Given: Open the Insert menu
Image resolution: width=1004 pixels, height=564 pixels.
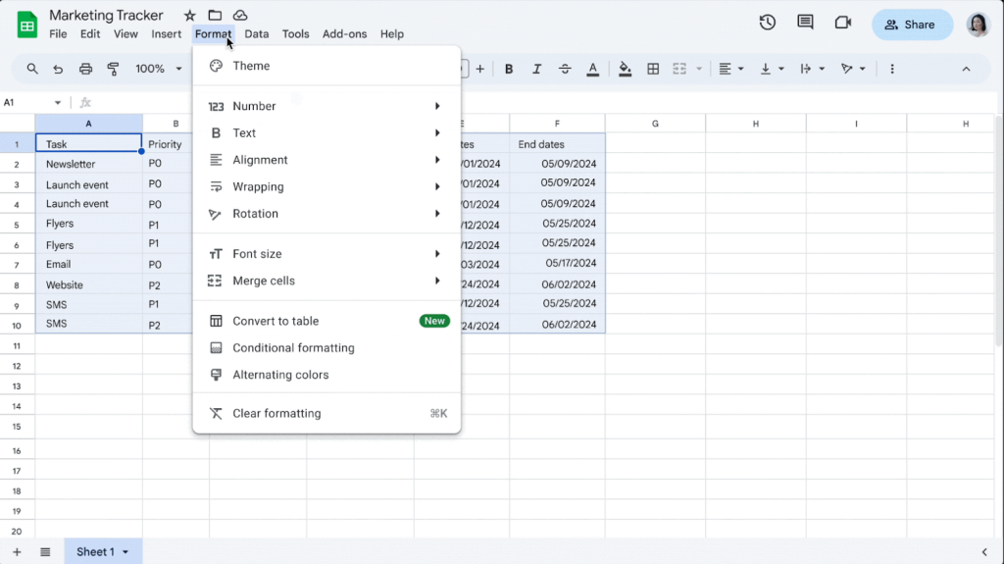Looking at the screenshot, I should click(167, 34).
